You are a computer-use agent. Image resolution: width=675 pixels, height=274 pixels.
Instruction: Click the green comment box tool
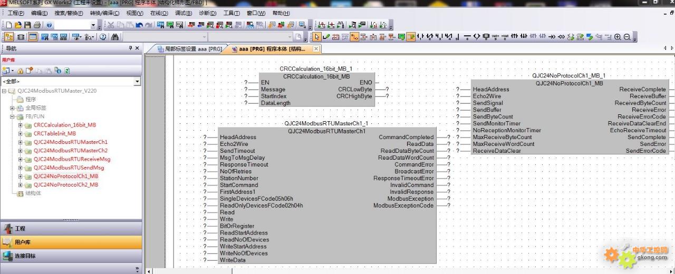pos(401,37)
